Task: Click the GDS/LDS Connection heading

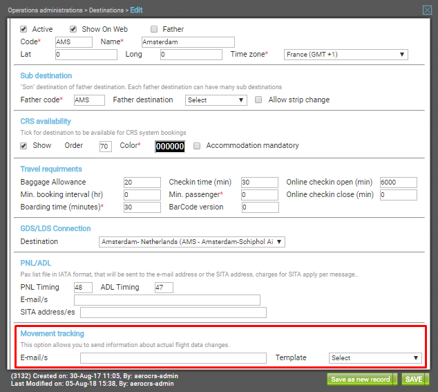Action: 55,228
